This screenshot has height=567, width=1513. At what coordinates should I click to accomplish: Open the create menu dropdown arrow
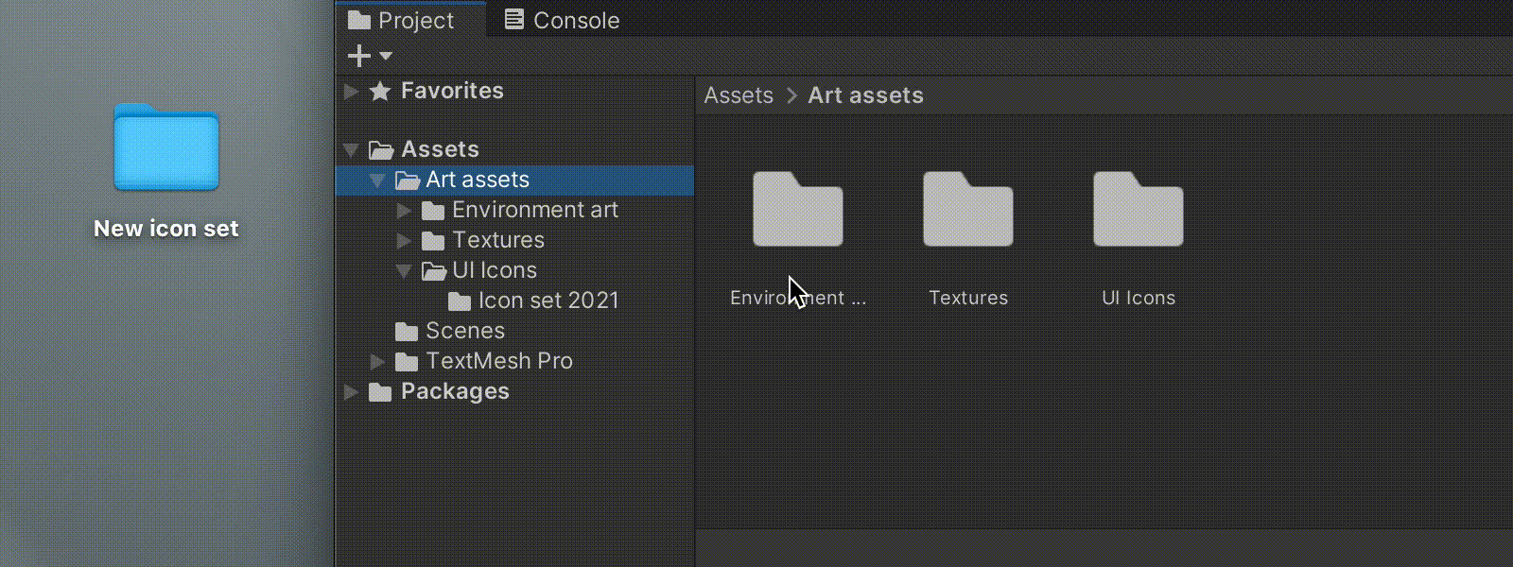[386, 56]
